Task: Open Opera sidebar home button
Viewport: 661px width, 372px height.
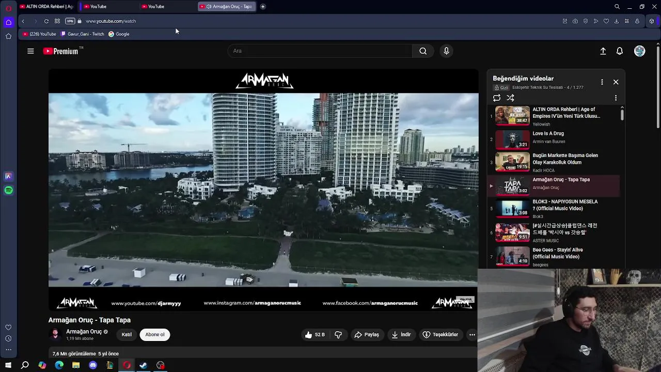Action: tap(8, 22)
